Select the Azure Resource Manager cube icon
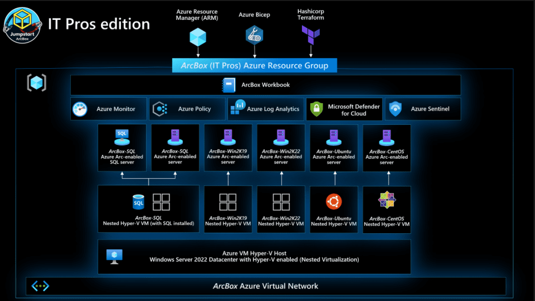Screen dimensions: 535x301 [x=198, y=37]
